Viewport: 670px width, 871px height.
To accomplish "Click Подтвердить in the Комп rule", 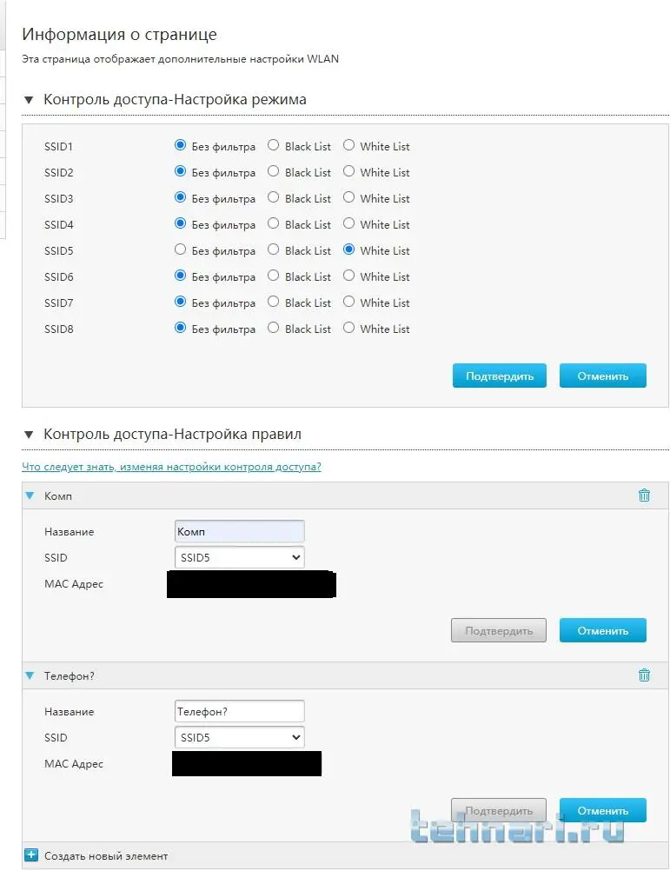I will pos(499,630).
